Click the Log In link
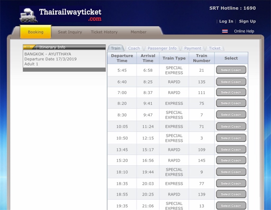This screenshot has width=271, height=210. click(226, 21)
